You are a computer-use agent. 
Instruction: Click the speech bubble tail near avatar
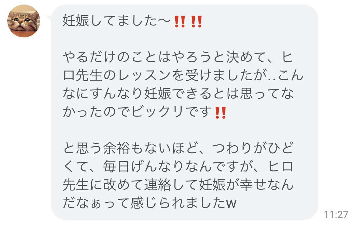49,18
